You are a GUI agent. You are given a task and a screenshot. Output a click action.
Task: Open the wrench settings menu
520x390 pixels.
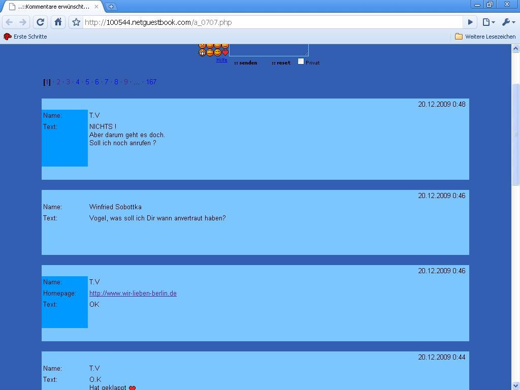tap(508, 22)
